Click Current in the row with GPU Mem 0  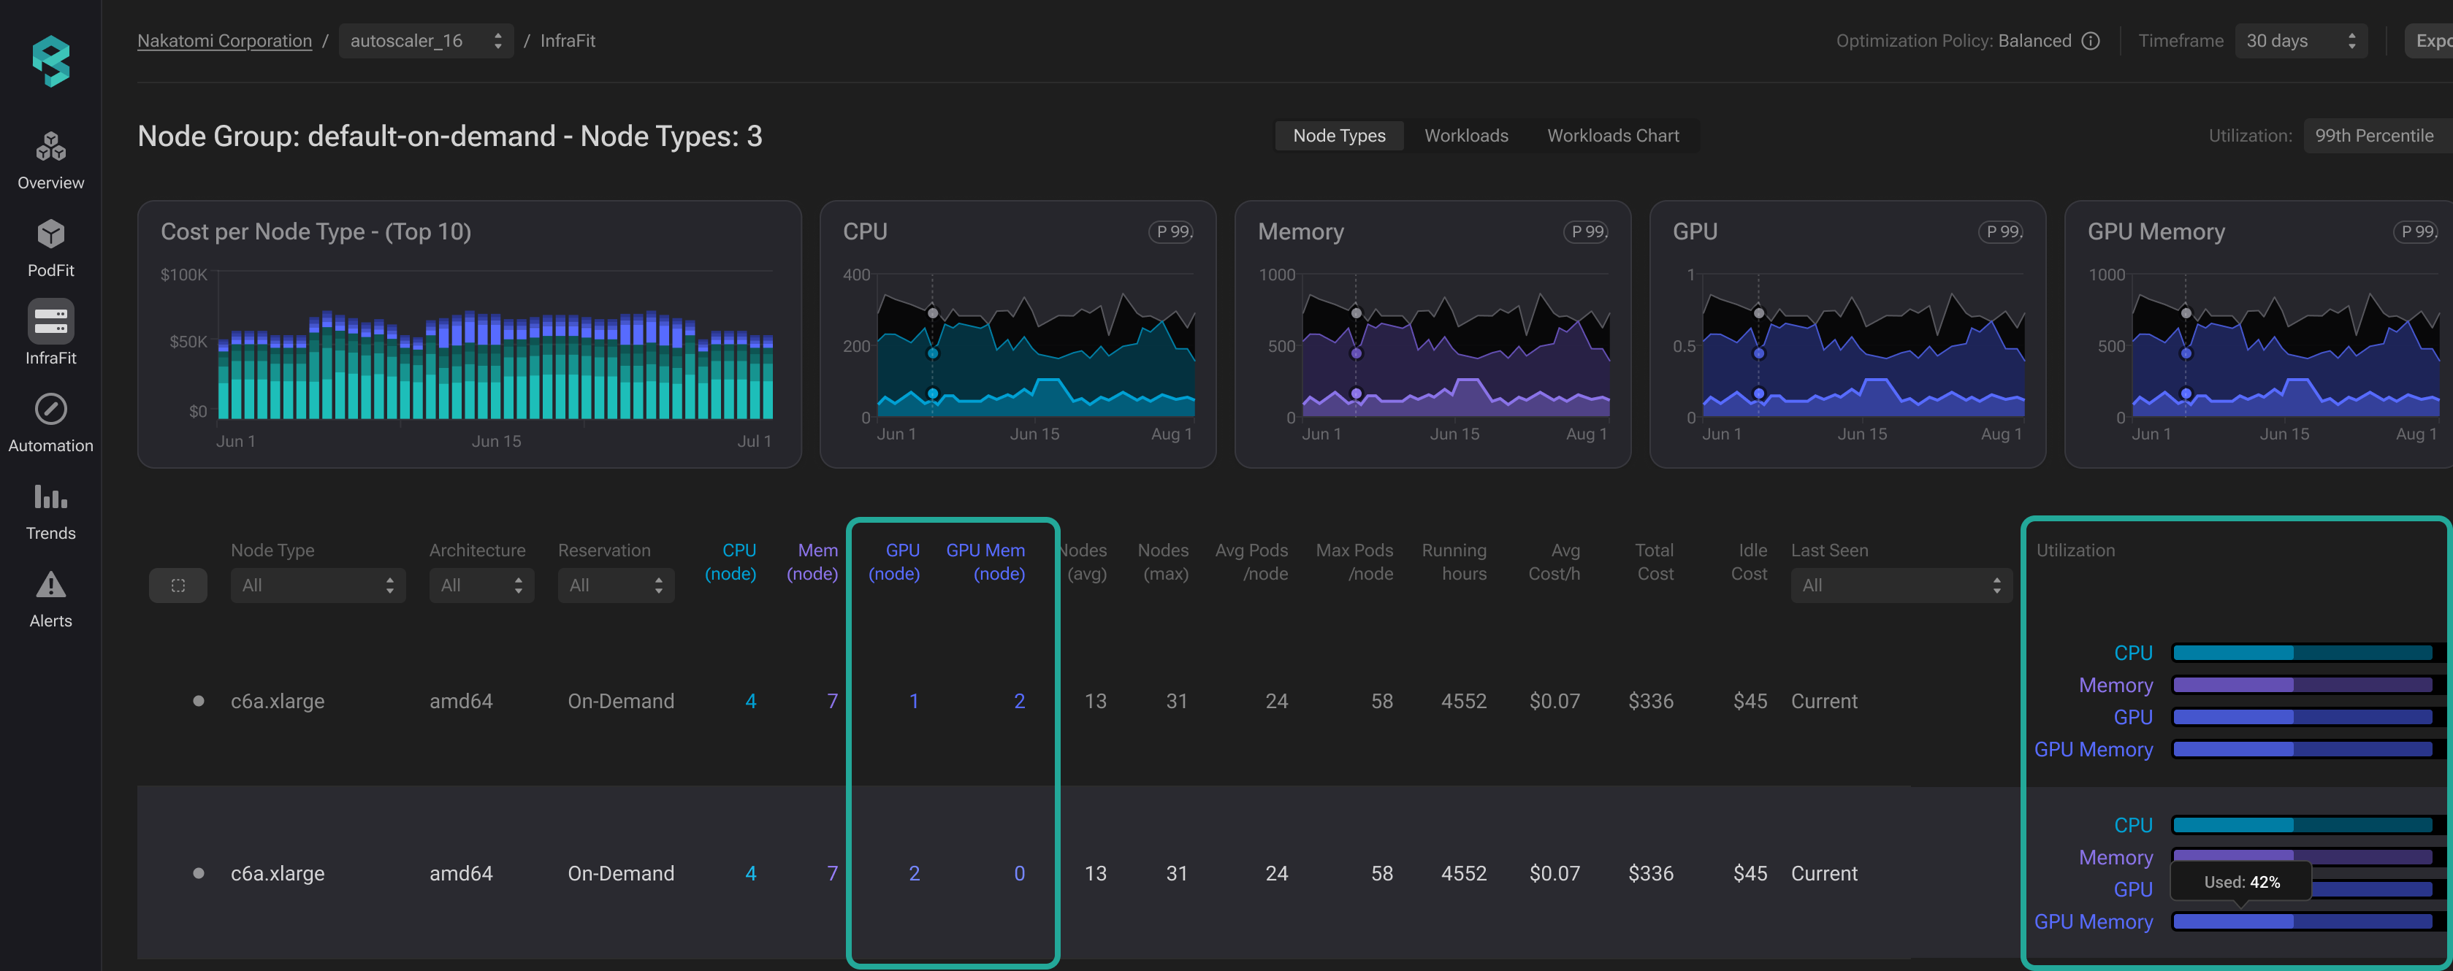pos(1823,874)
